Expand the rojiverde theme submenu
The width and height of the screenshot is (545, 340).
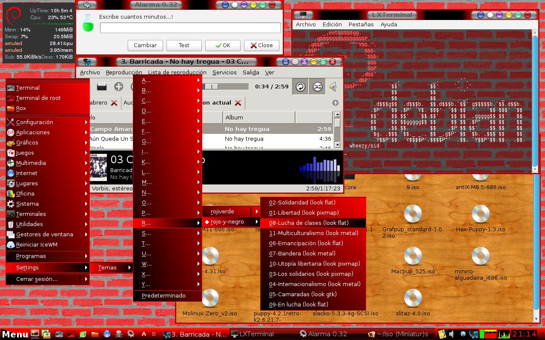coord(231,212)
